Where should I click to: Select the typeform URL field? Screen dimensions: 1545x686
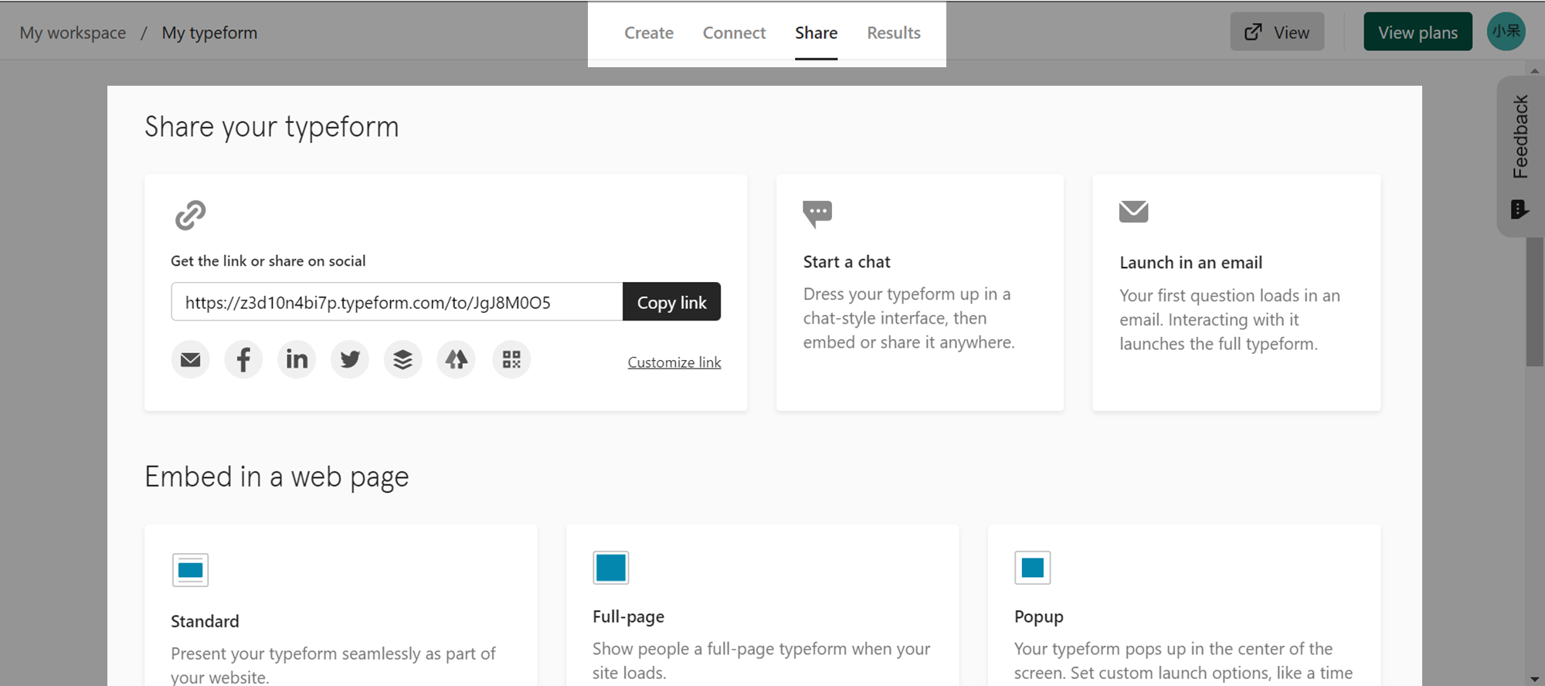point(397,302)
